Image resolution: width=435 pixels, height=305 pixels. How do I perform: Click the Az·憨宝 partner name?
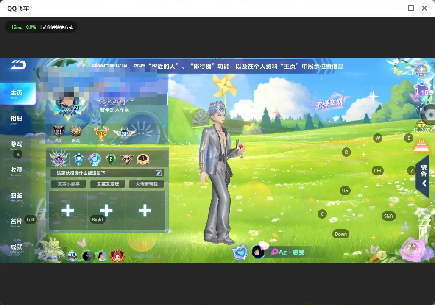click(x=291, y=252)
